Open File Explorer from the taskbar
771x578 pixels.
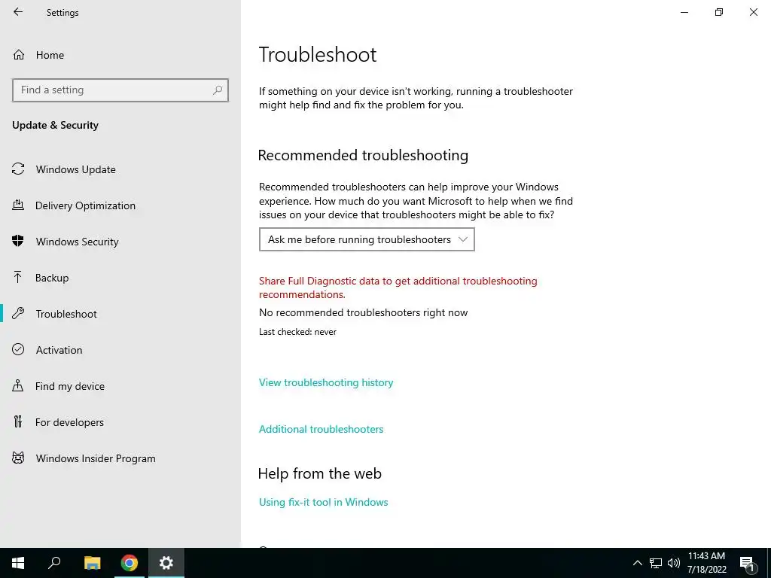[92, 563]
